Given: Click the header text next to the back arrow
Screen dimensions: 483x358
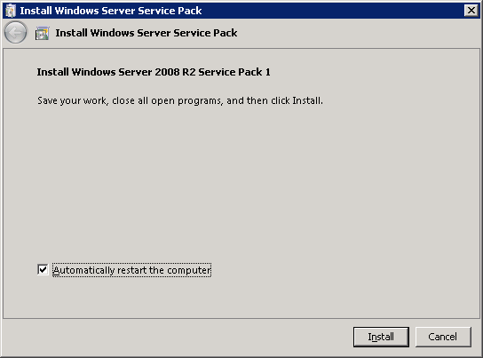Looking at the screenshot, I should pyautogui.click(x=146, y=33).
